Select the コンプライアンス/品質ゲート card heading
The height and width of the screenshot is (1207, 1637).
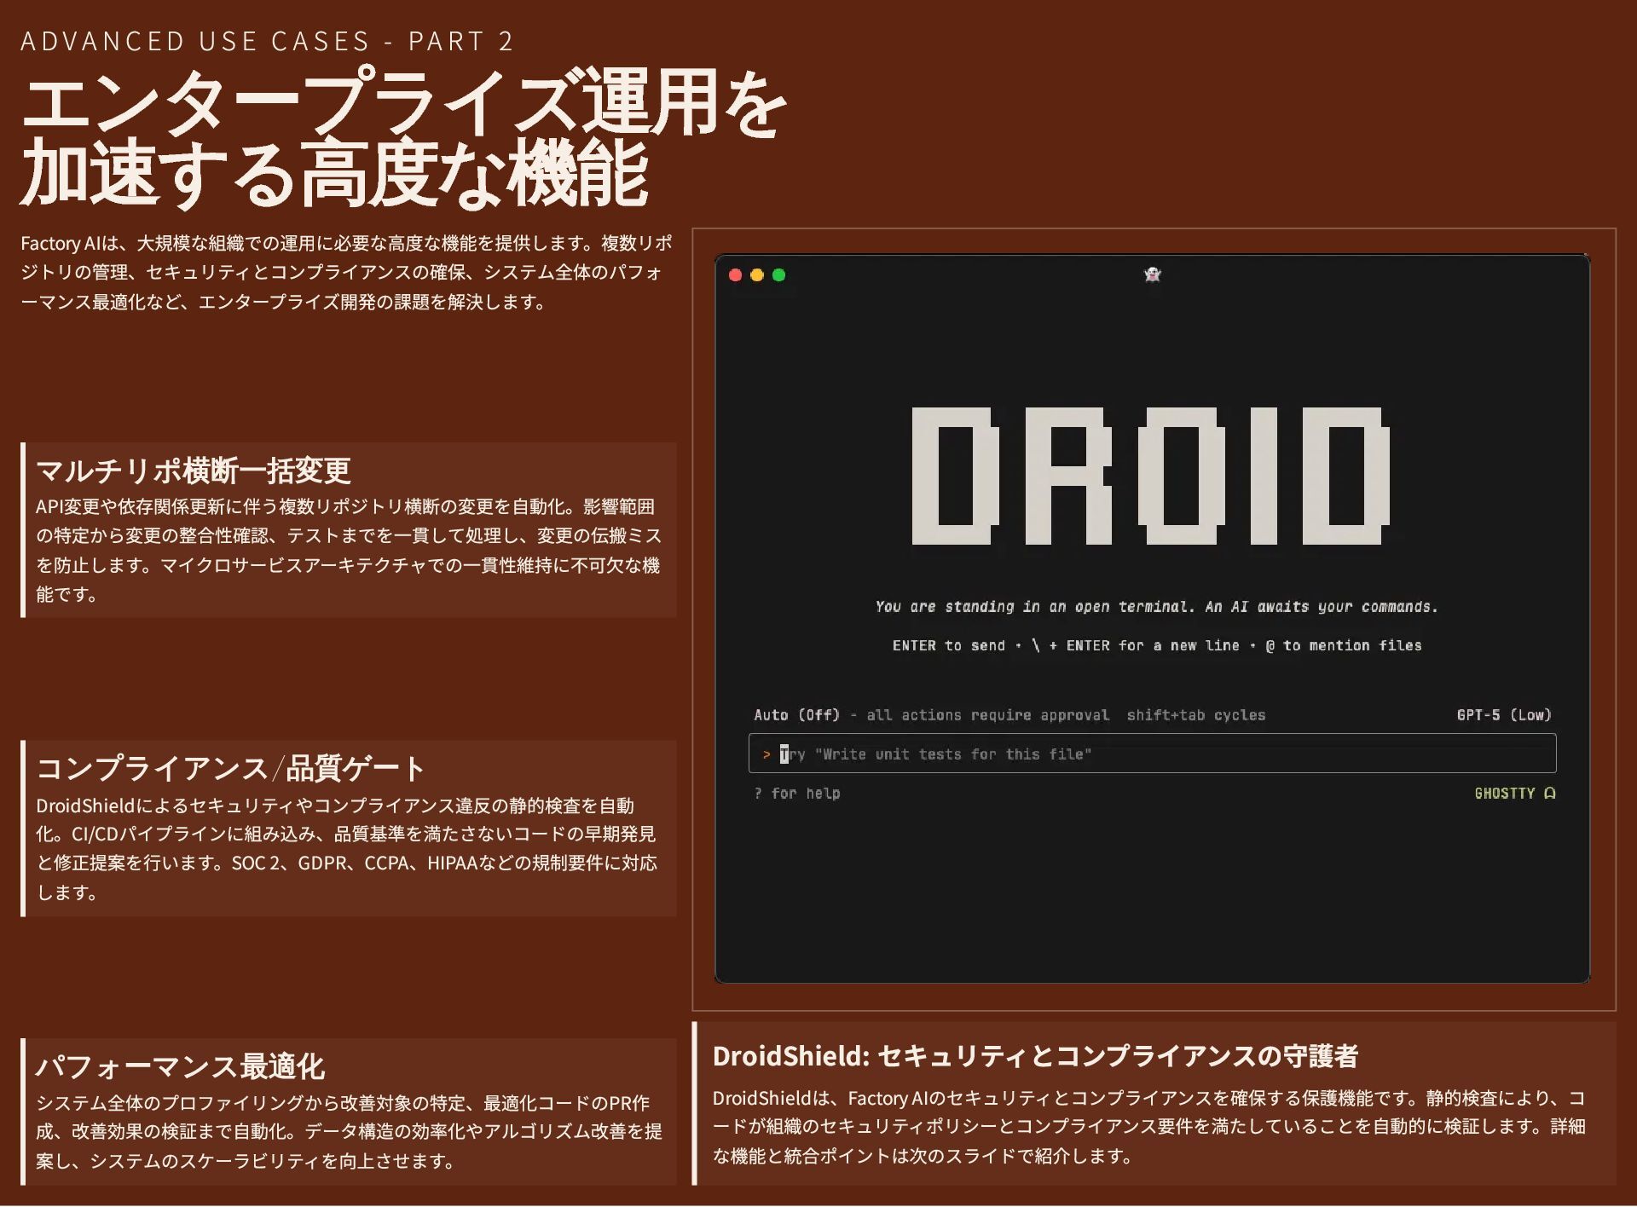click(x=230, y=769)
